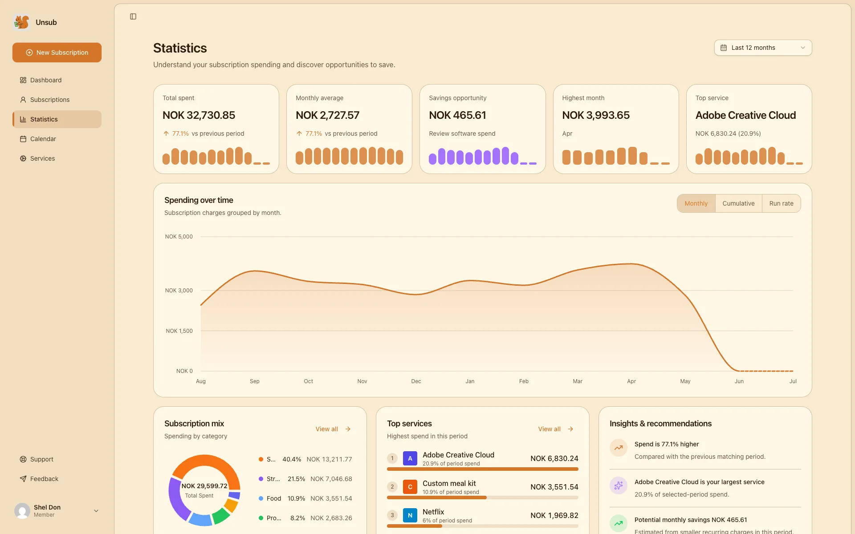This screenshot has height=534, width=855.
Task: Click the Top service Adobe Creative Cloud card
Action: pos(749,129)
